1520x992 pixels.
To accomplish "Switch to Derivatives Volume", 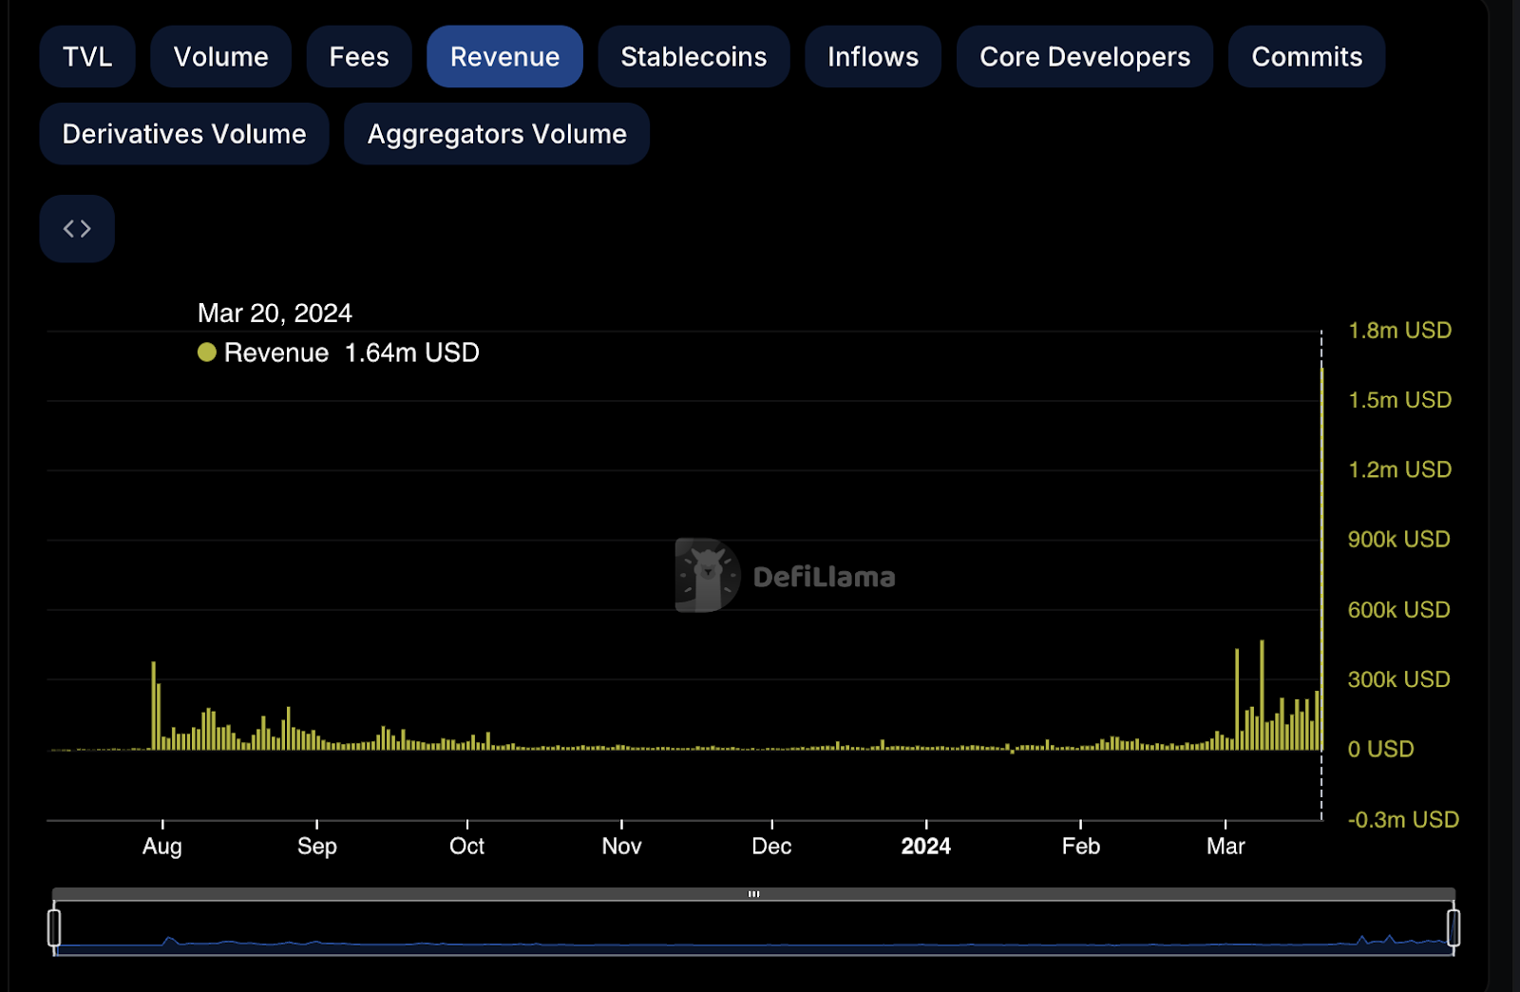I will coord(184,134).
